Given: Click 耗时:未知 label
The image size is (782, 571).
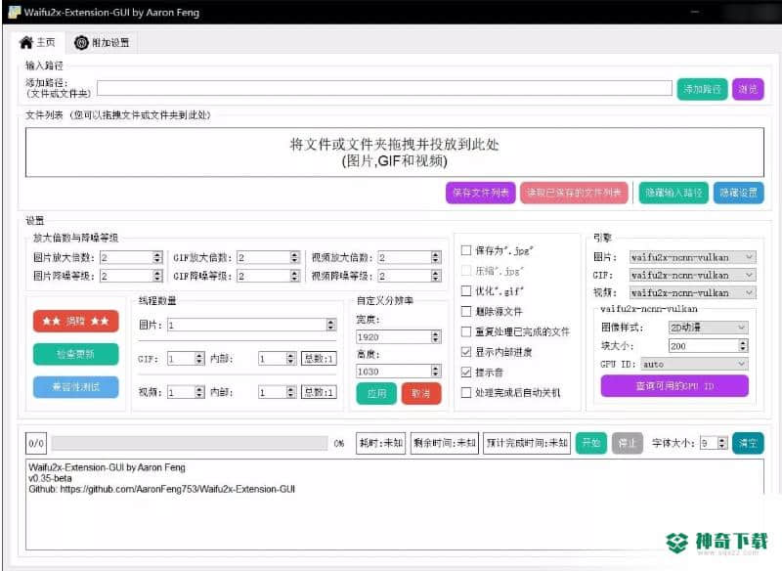Looking at the screenshot, I should pos(381,443).
